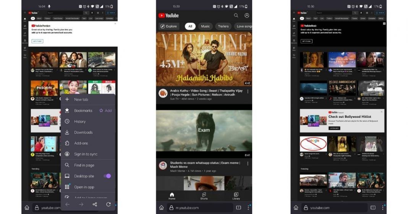Image resolution: width=408 pixels, height=214 pixels.
Task: Tap the Home sidebar icon in left phone
Action: (25, 19)
